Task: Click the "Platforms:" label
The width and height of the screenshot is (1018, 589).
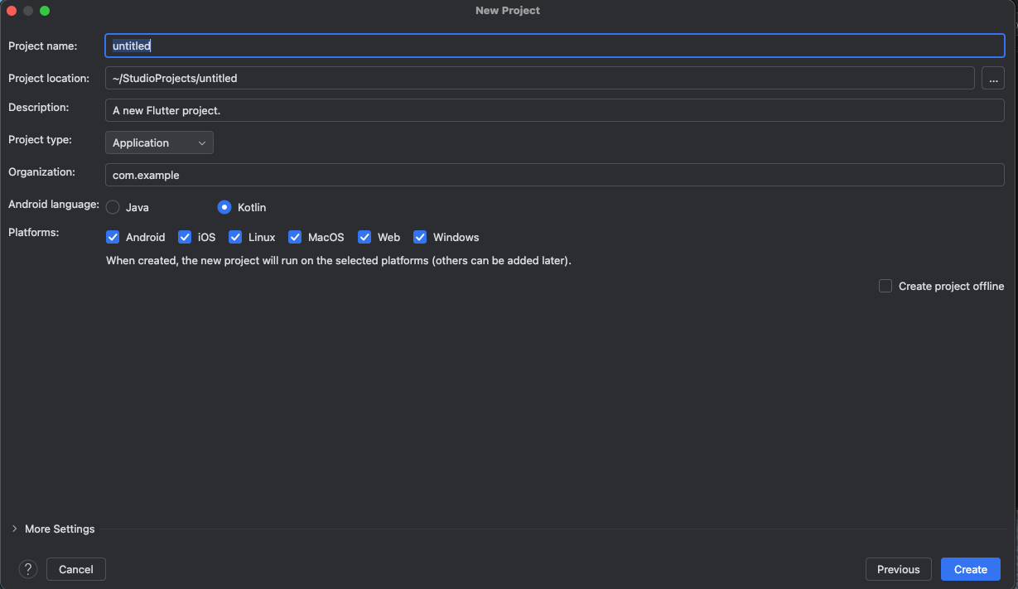Action: pos(33,232)
